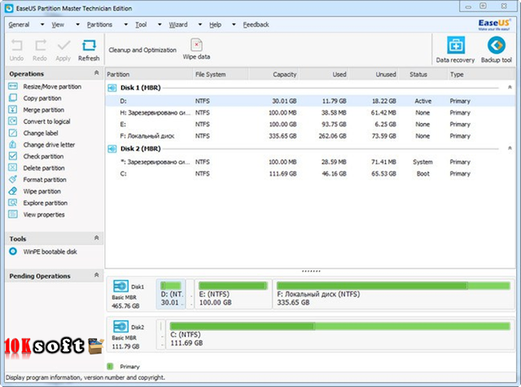Click the Format partition text link

tap(45, 179)
